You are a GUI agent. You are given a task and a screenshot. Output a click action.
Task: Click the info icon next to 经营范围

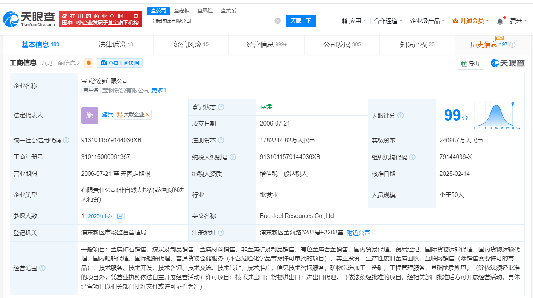[42, 268]
